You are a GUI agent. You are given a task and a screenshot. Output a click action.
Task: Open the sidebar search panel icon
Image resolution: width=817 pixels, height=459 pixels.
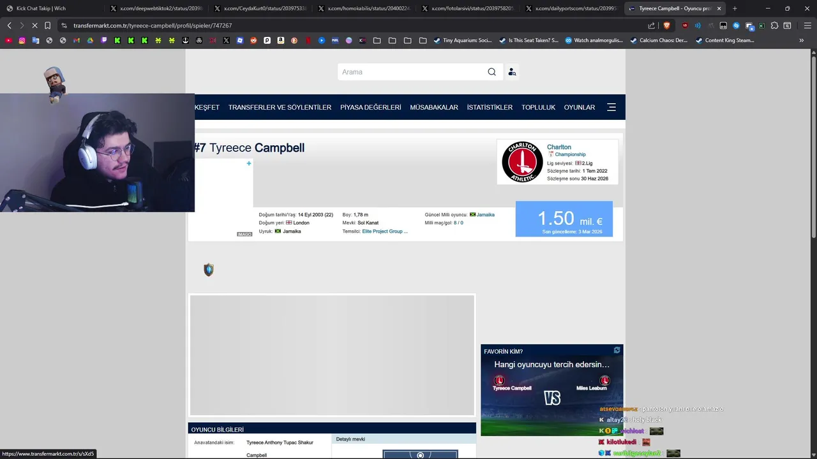[787, 25]
